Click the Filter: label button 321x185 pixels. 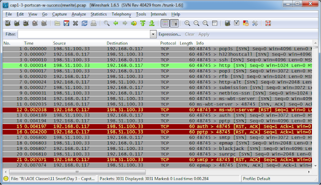(x=11, y=34)
